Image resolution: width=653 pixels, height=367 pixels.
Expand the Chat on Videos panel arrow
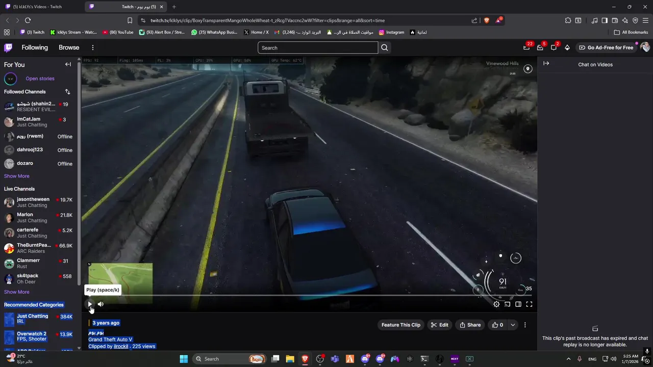(546, 64)
